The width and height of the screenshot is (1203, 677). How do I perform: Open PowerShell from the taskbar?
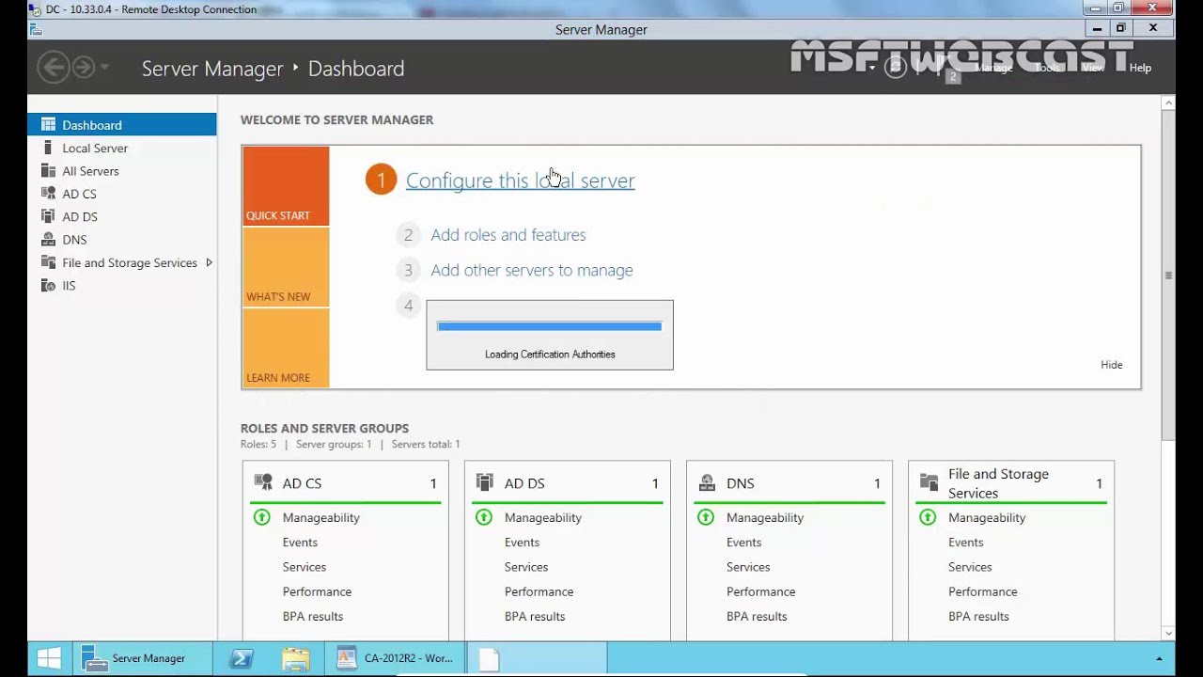point(242,658)
